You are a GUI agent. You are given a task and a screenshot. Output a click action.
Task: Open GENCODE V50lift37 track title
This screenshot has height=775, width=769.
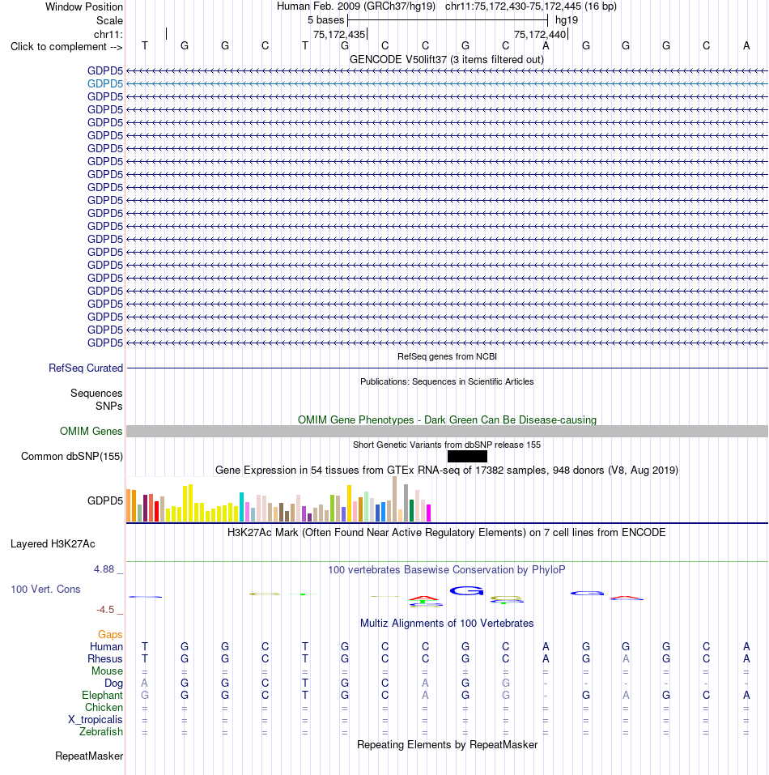(x=447, y=60)
